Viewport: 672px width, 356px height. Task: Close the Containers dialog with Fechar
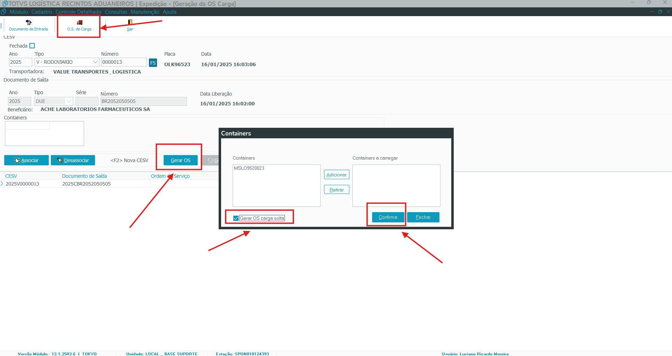pos(423,217)
